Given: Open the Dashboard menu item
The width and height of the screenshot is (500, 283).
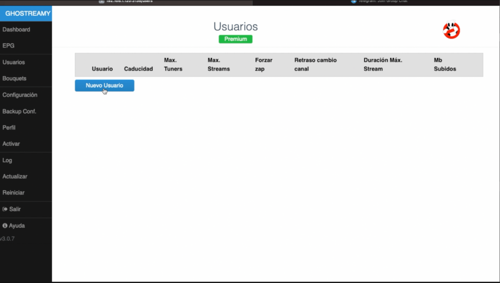Looking at the screenshot, I should click(16, 30).
